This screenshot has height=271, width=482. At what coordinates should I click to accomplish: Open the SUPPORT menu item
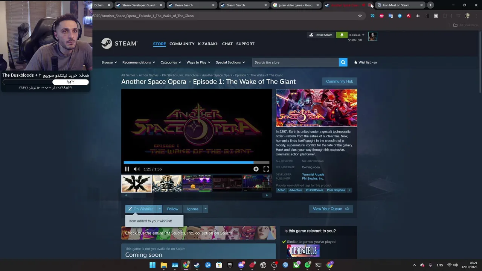pyautogui.click(x=245, y=44)
